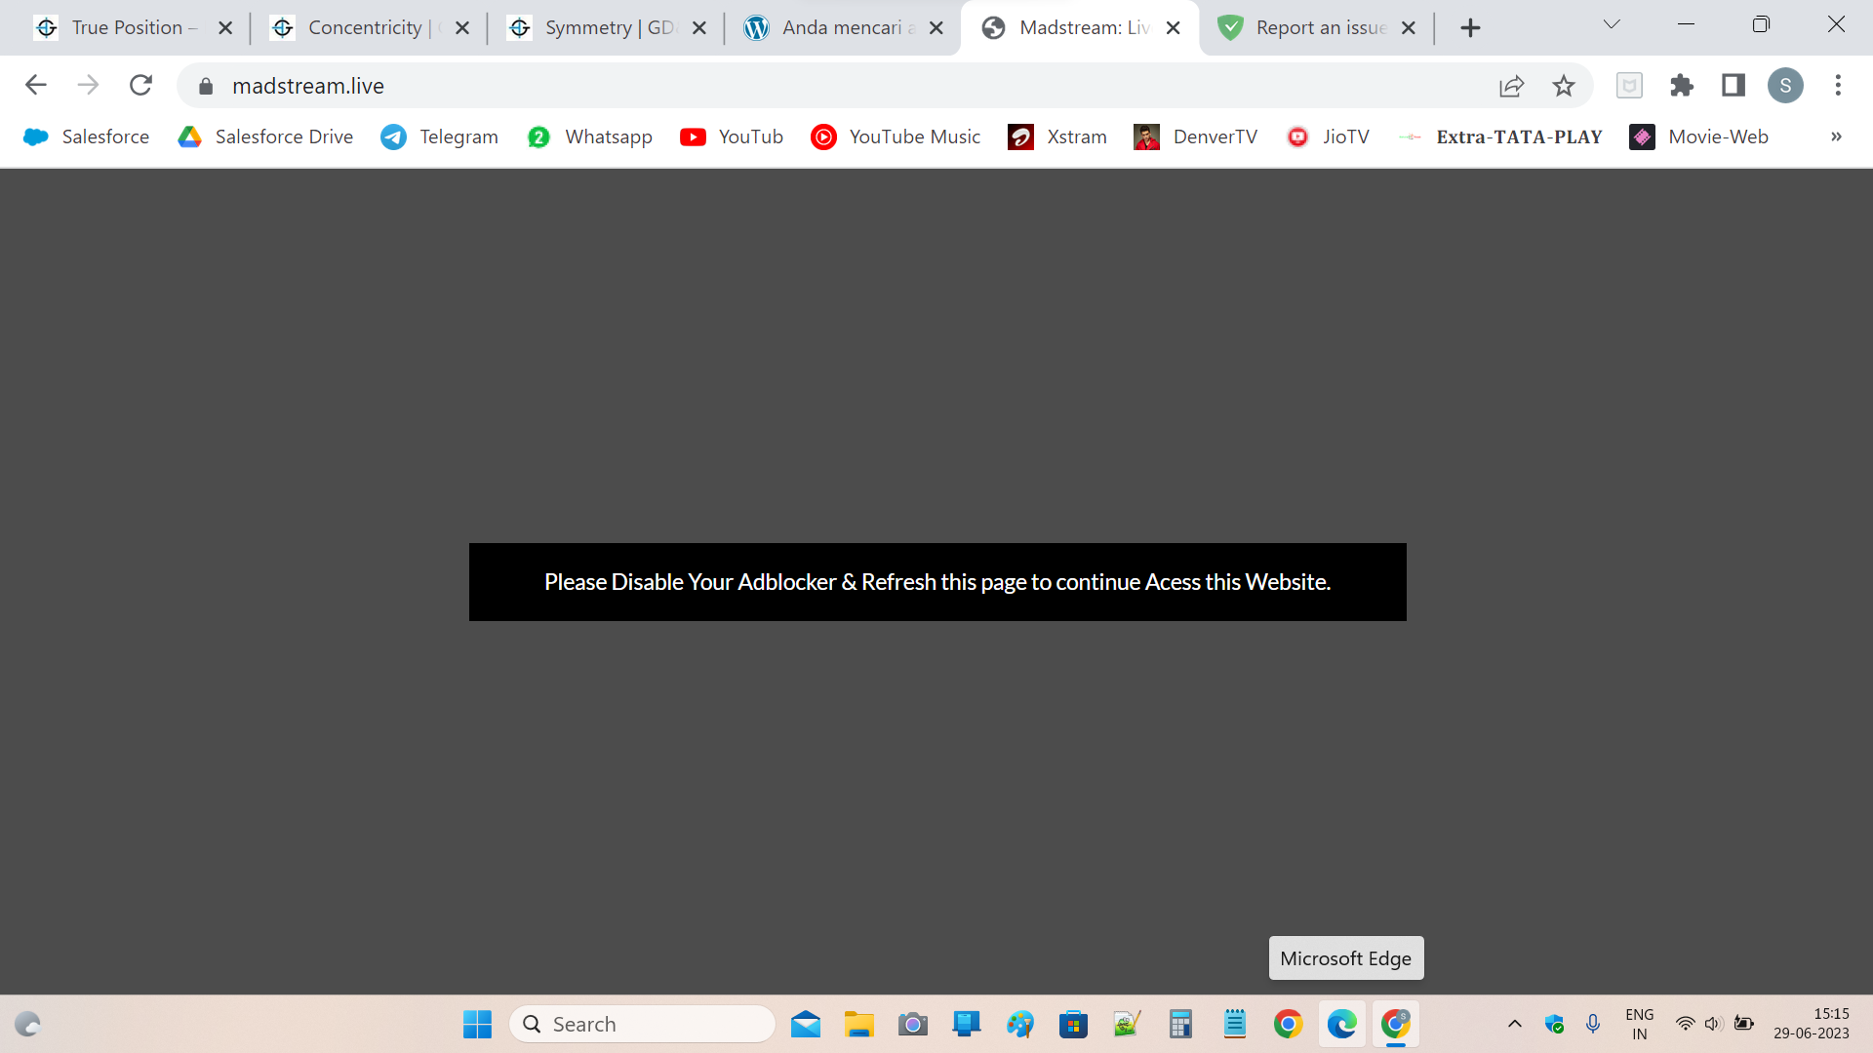Image resolution: width=1873 pixels, height=1053 pixels.
Task: Open the Extensions puzzle-piece menu
Action: pyautogui.click(x=1682, y=86)
